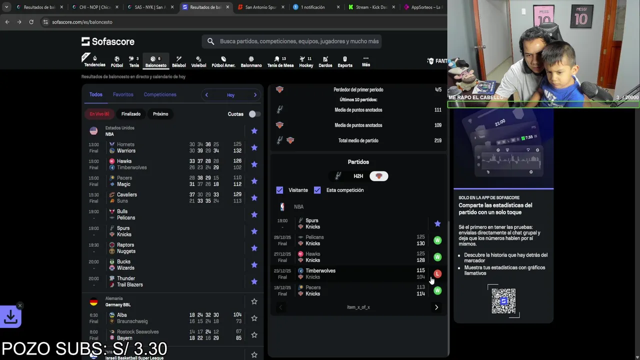Open Bucks vs Wizards match
The width and height of the screenshot is (640, 360).
(x=172, y=265)
